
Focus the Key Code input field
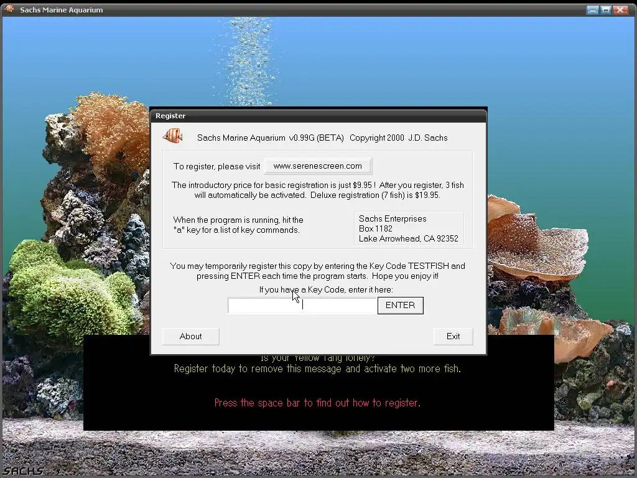tap(302, 306)
